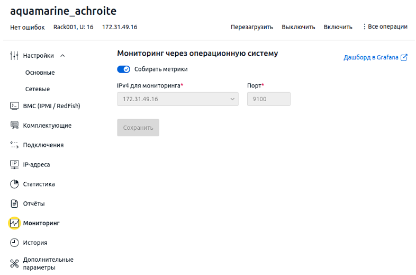The image size is (416, 275).
Task: Click the Перезагрузить action
Action: (252, 27)
